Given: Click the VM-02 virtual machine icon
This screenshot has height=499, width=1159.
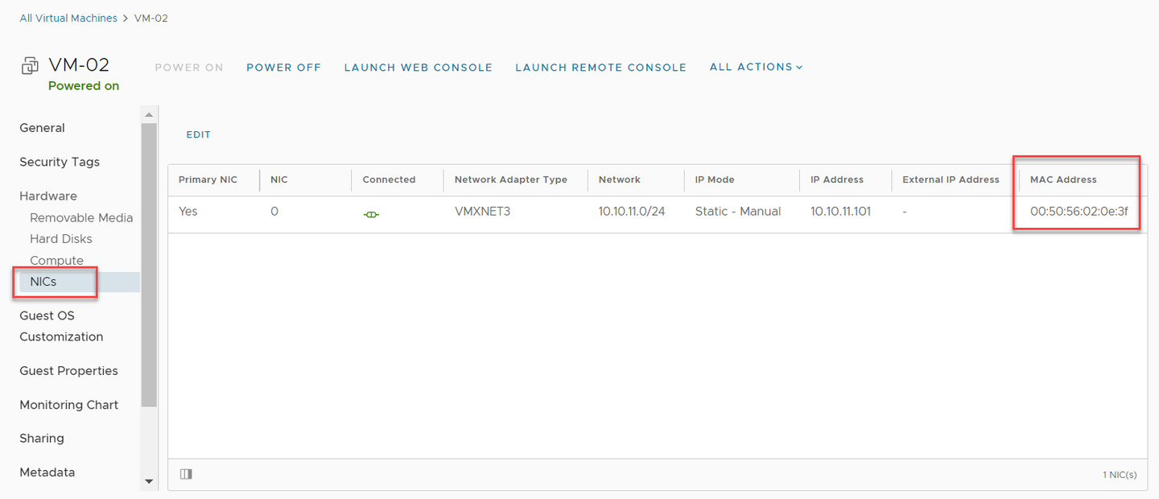Looking at the screenshot, I should tap(29, 66).
